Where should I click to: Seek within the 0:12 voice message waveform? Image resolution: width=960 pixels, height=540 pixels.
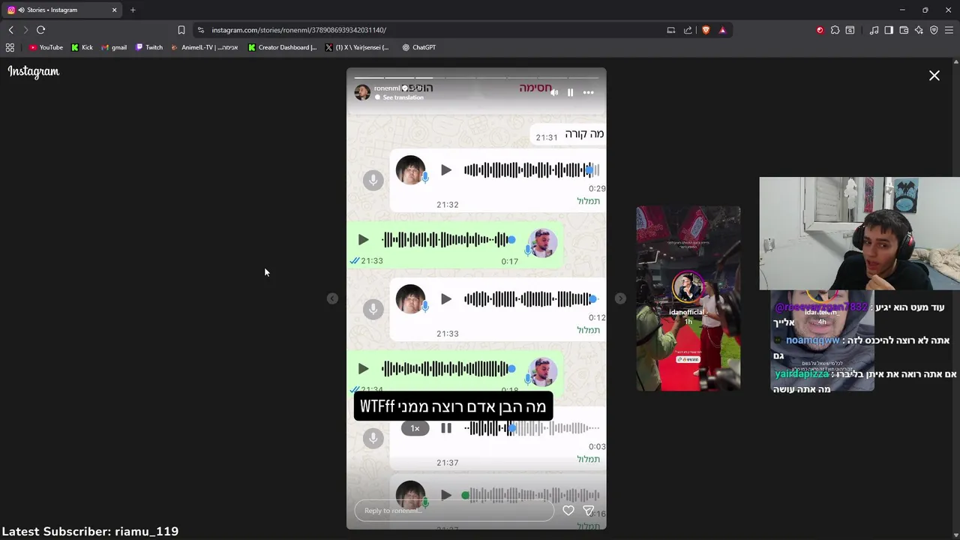point(531,299)
